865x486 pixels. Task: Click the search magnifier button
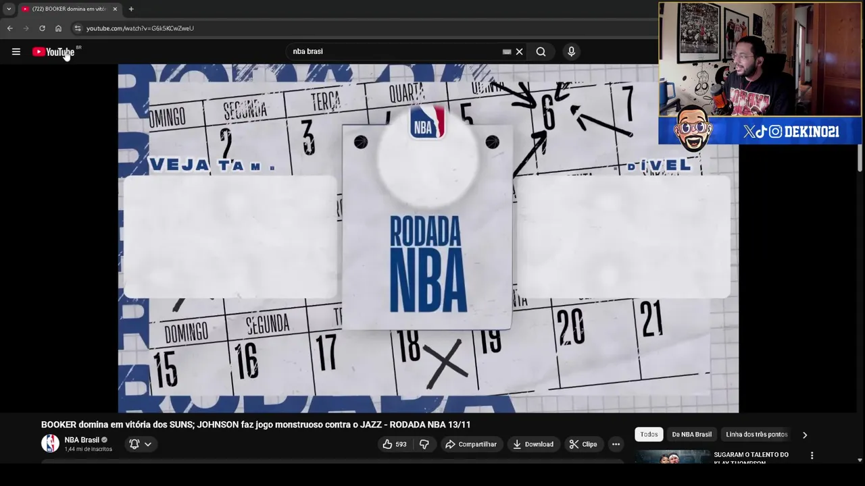coord(541,51)
